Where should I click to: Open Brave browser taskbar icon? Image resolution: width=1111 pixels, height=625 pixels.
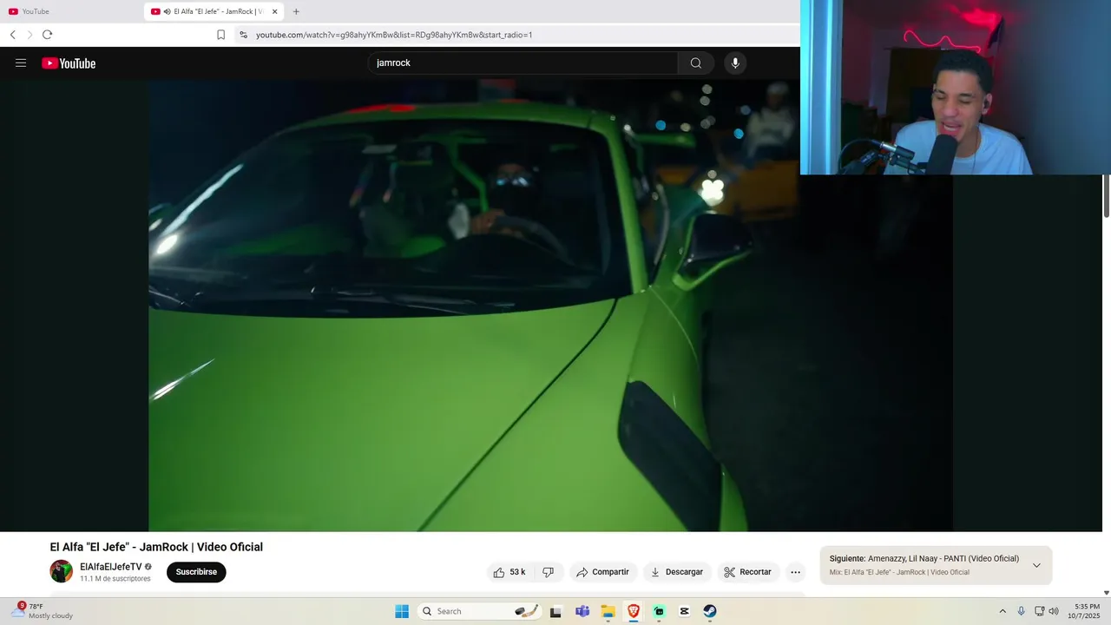click(634, 611)
